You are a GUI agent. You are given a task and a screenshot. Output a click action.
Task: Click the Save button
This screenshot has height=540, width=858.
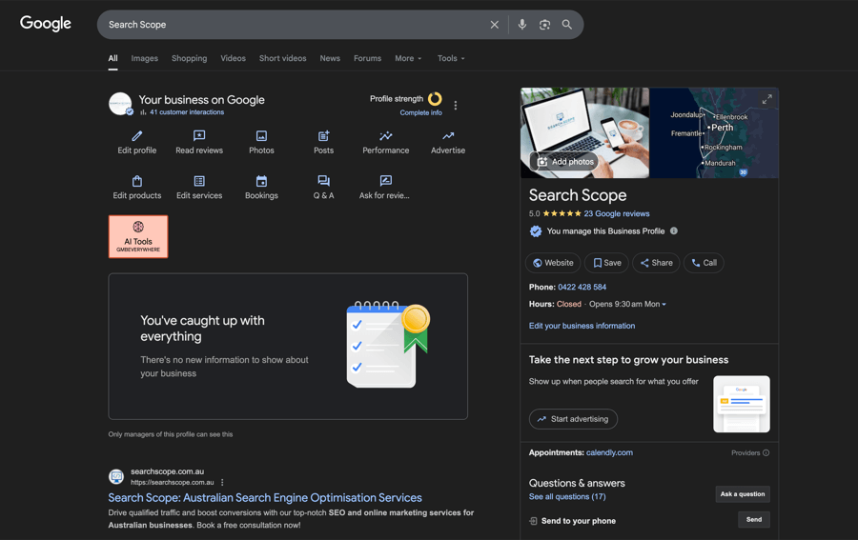click(x=607, y=263)
